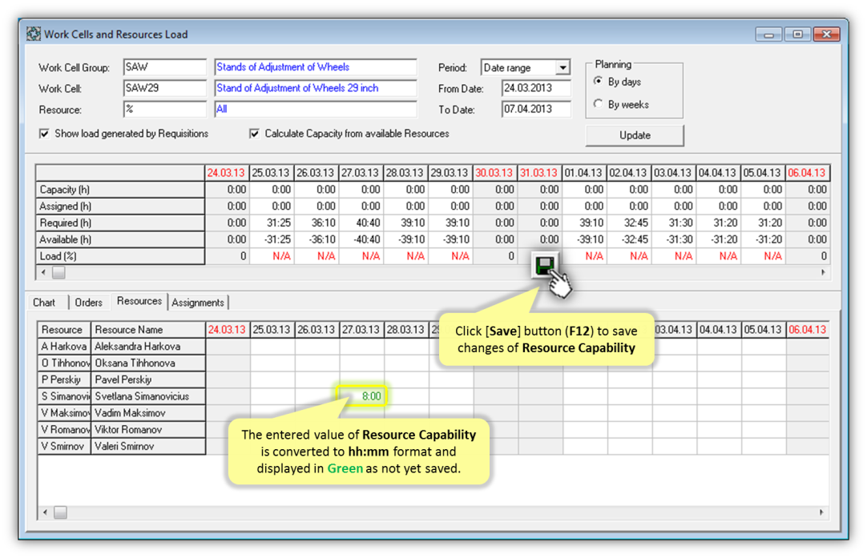Select the Capacity (h) row header
Image resolution: width=867 pixels, height=558 pixels.
coord(120,190)
